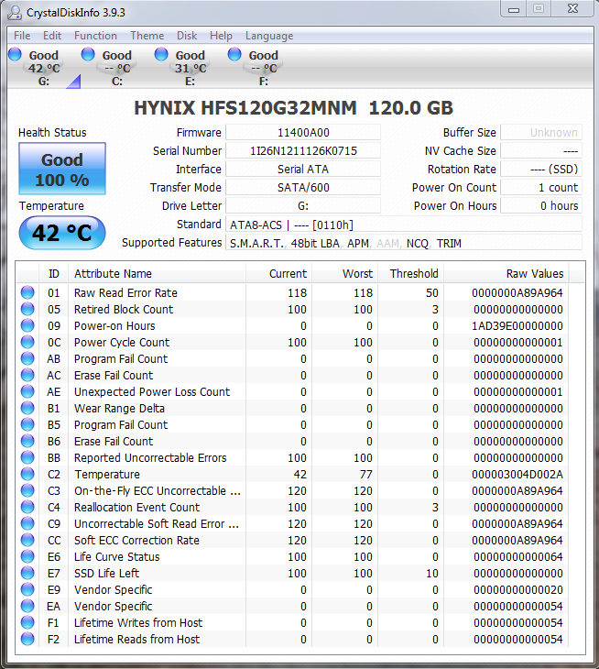The height and width of the screenshot is (669, 599).
Task: Select the G: drive status orb
Action: 15,55
